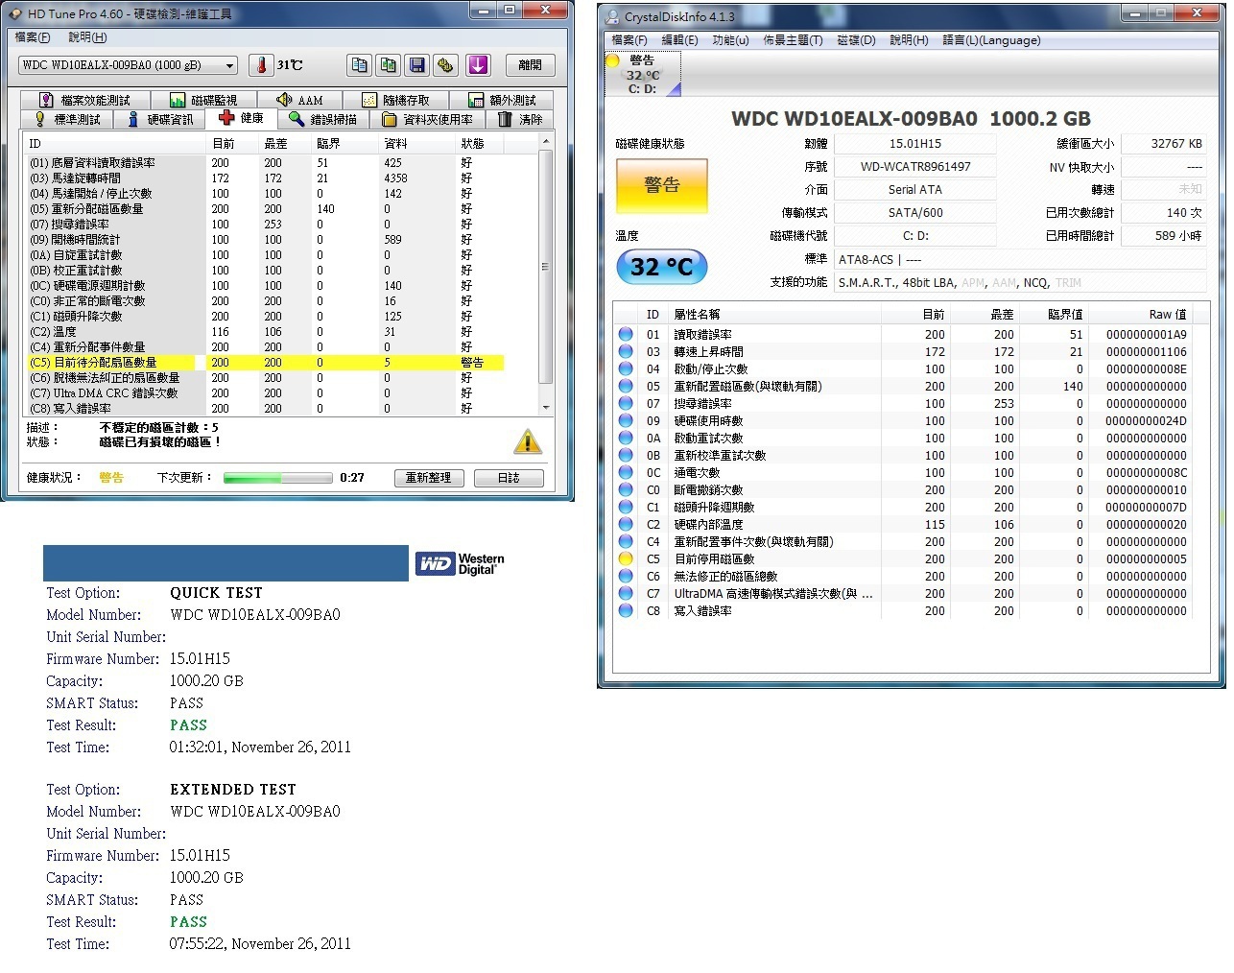
Task: Click the HD Tune title bar app icon
Action: coord(15,14)
